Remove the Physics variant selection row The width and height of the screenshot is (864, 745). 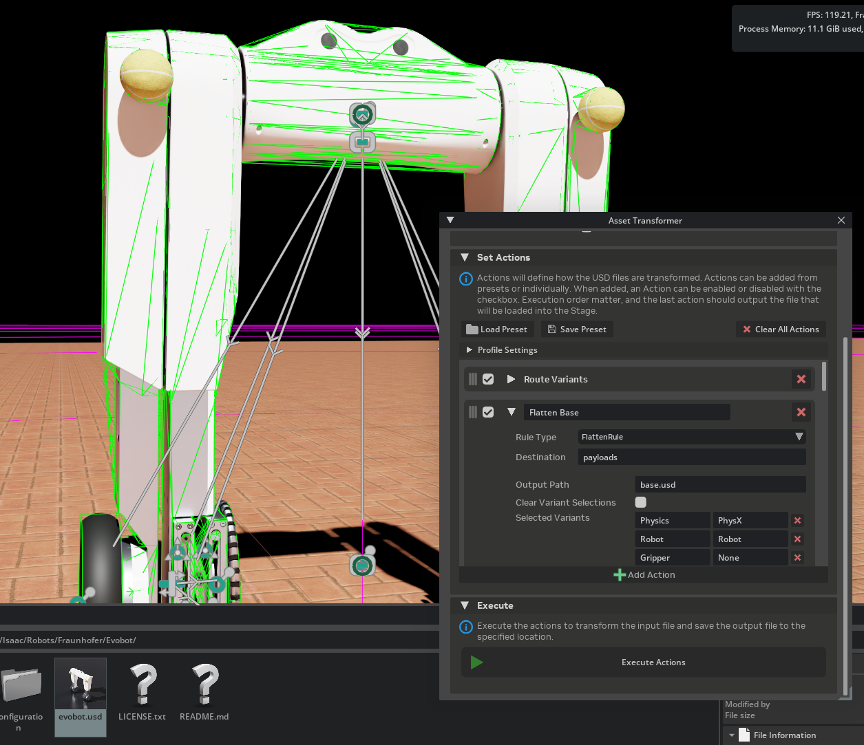797,521
